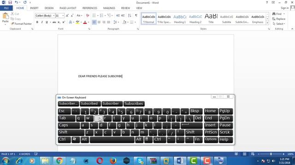
Task: Click Align Right icon
Action: coord(104,22)
